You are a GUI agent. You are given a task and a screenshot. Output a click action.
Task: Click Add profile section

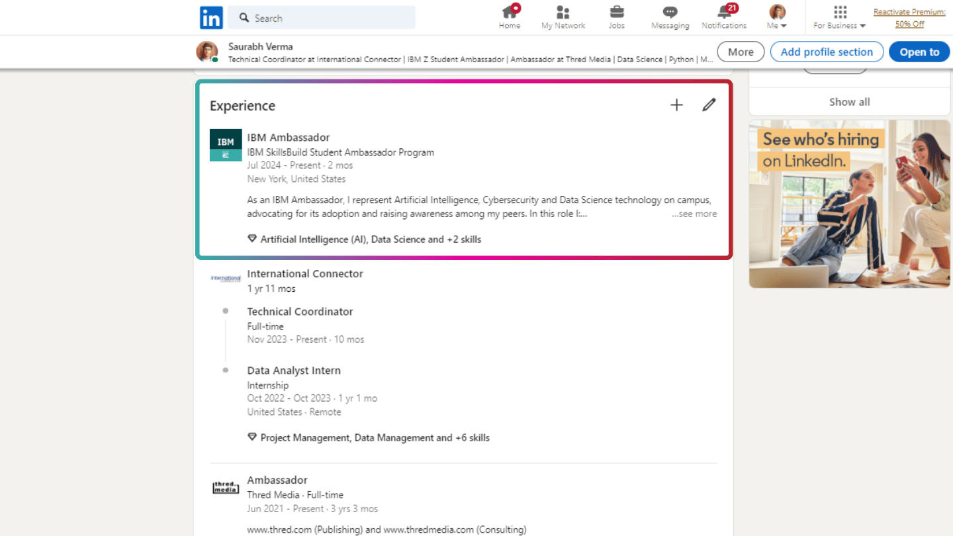click(827, 51)
